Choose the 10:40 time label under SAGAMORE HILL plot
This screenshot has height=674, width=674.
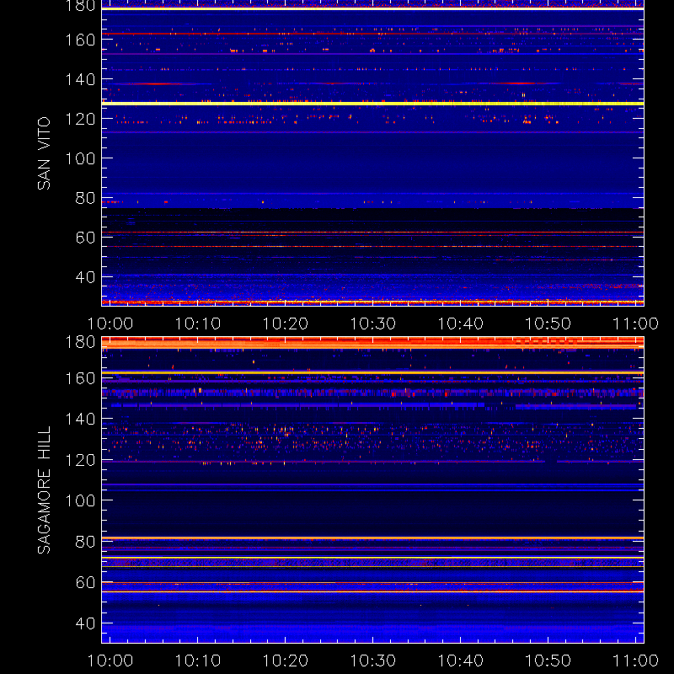460,661
